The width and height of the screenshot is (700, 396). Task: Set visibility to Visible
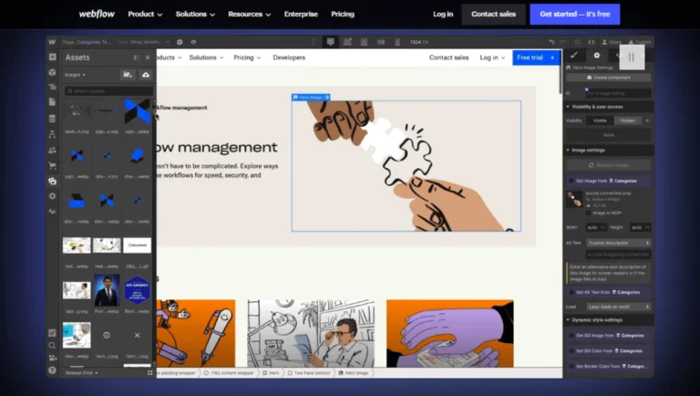coord(600,120)
